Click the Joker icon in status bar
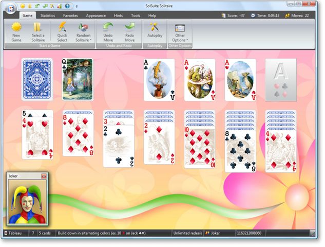The height and width of the screenshot is (247, 325). pos(208,233)
